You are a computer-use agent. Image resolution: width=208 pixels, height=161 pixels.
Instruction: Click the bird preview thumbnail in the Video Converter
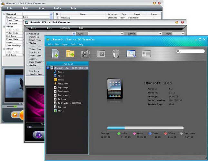[x=14, y=86]
